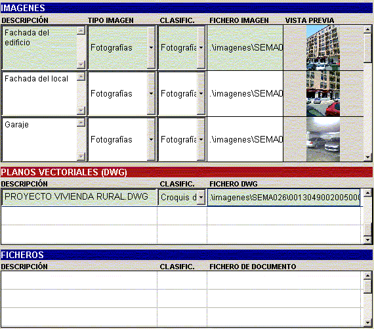Click Fichero Imagen path in Fachada del local row
This screenshot has height=329, width=374.
pyautogui.click(x=245, y=94)
